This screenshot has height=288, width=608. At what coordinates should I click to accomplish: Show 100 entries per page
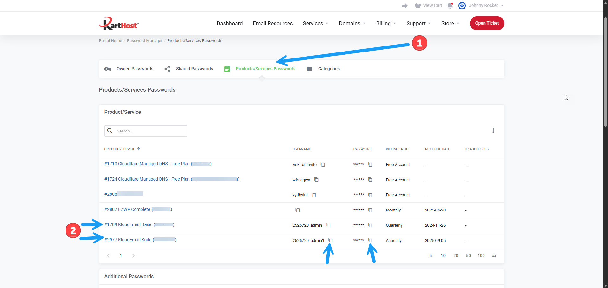(x=481, y=256)
